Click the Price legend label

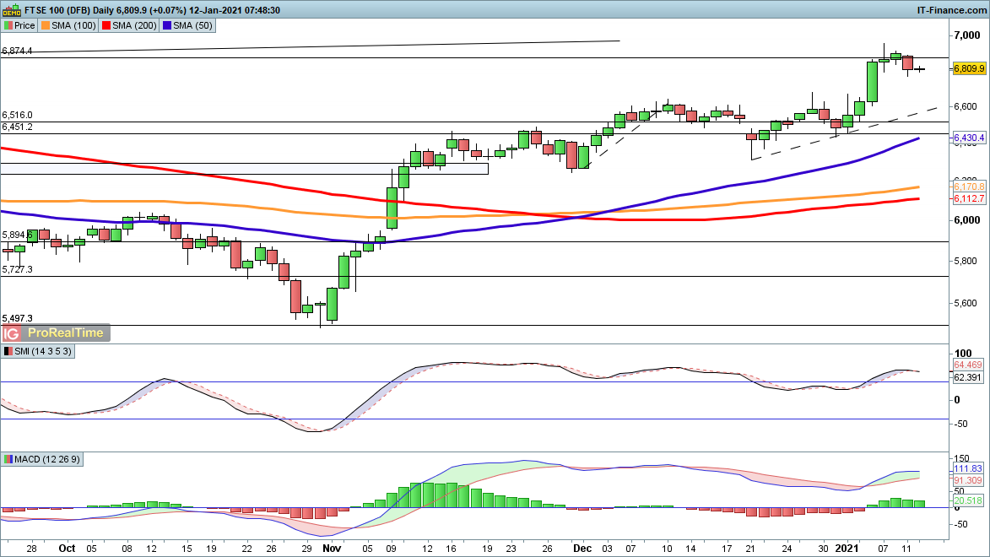tap(24, 25)
